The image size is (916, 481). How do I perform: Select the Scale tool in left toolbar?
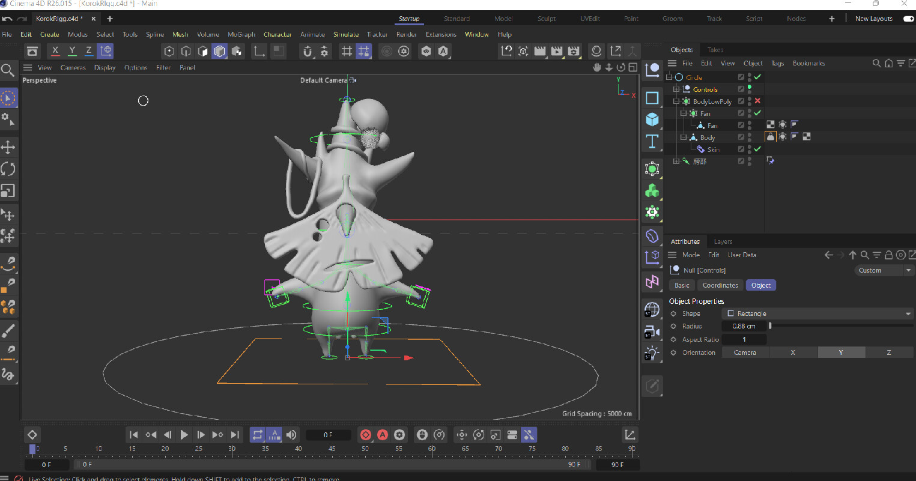8,190
